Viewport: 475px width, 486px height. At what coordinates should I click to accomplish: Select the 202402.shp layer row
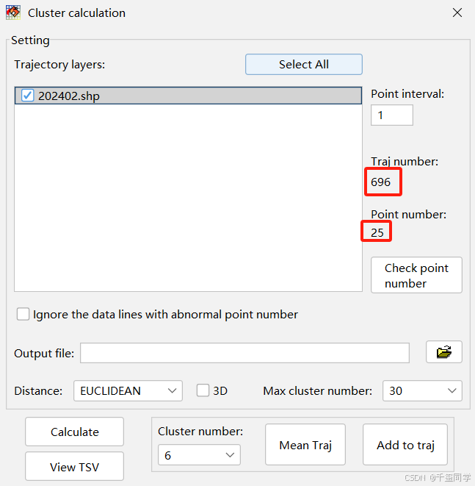(x=188, y=96)
